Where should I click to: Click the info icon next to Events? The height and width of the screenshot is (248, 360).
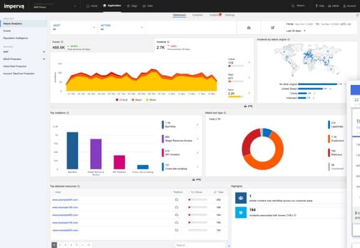62,42
